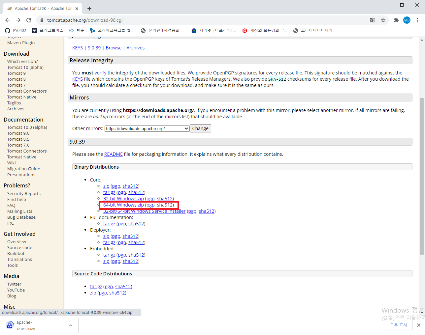This screenshot has width=425, height=335.
Task: Open the 세상의 모든강의 bookmark
Action: coord(265,30)
